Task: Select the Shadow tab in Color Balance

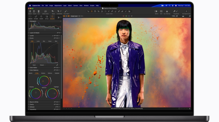Action: point(43,73)
